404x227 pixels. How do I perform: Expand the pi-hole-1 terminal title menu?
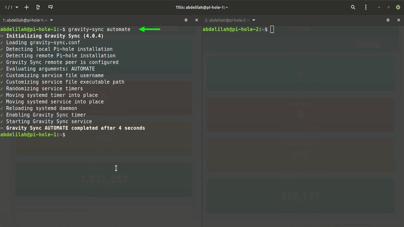51,20
